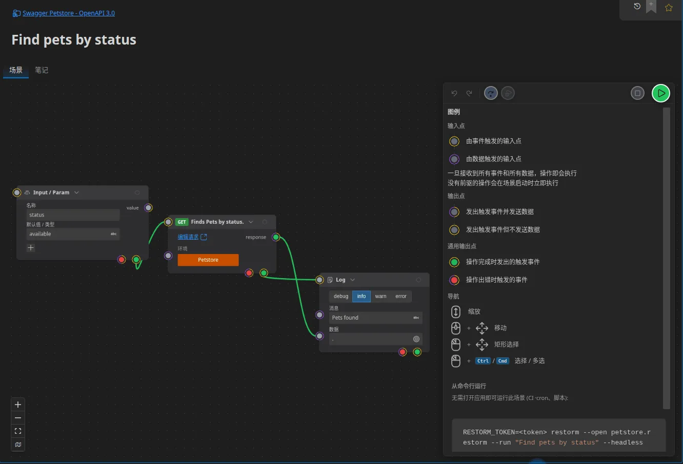Select the error log level
Image resolution: width=683 pixels, height=464 pixels.
401,296
